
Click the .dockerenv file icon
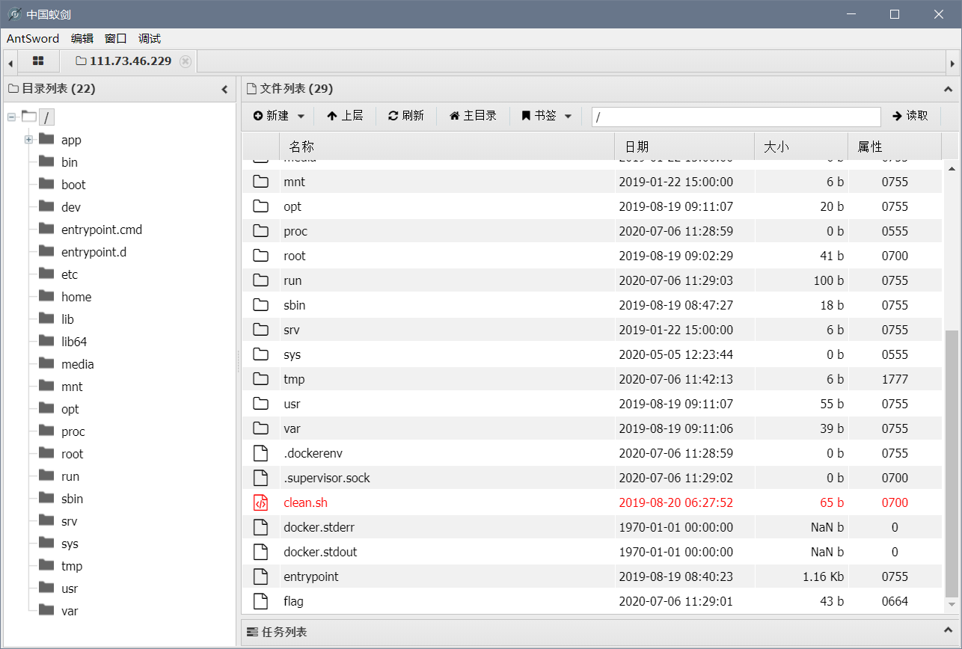(260, 453)
